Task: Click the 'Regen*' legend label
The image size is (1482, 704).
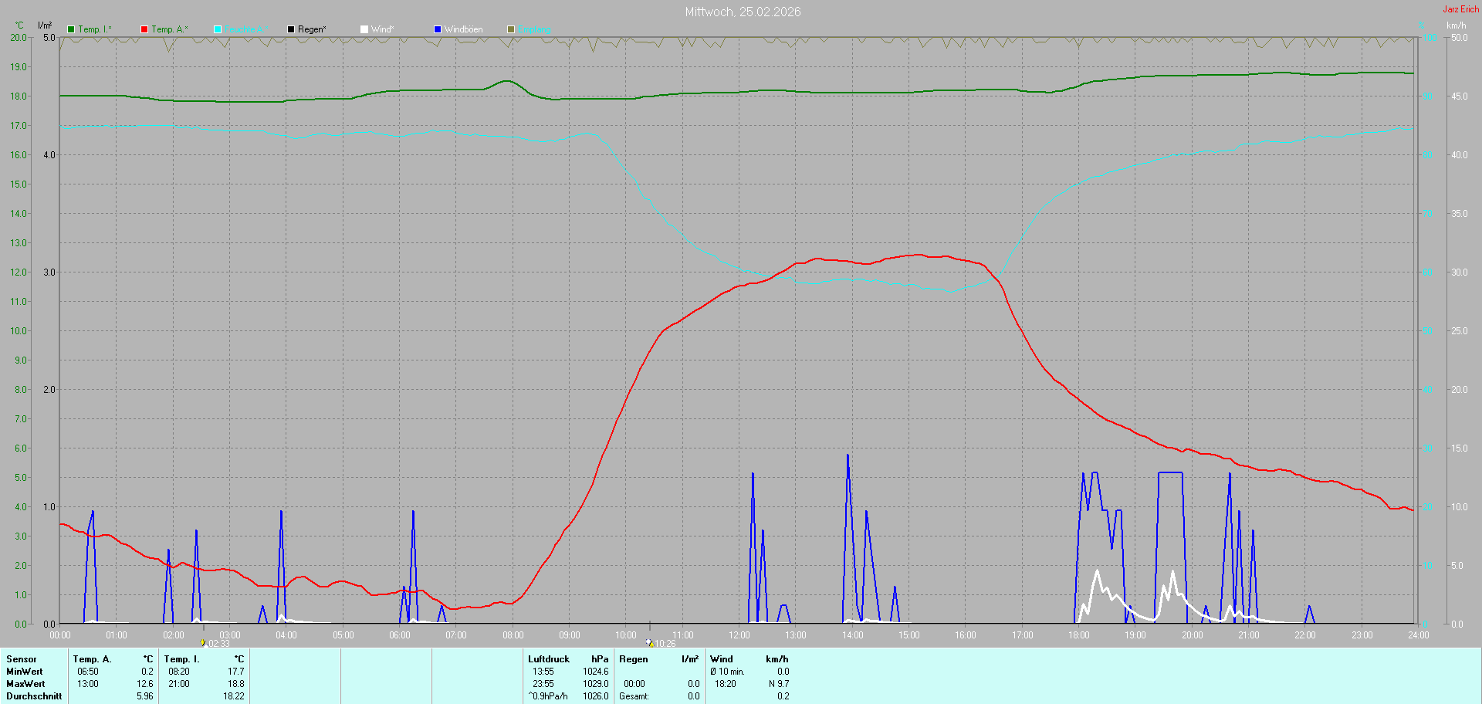Action: pos(312,29)
